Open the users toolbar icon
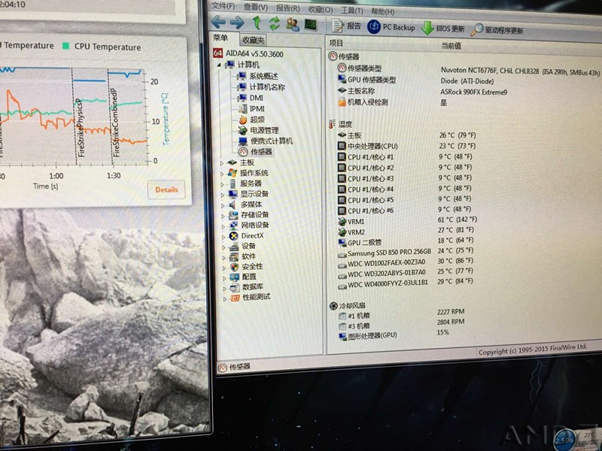This screenshot has height=451, width=602. pos(293,25)
